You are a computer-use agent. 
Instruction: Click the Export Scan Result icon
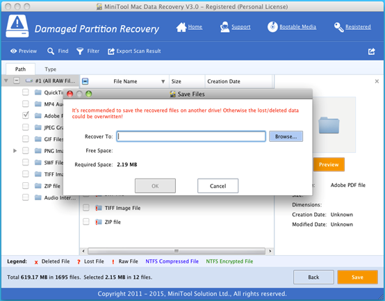111,51
